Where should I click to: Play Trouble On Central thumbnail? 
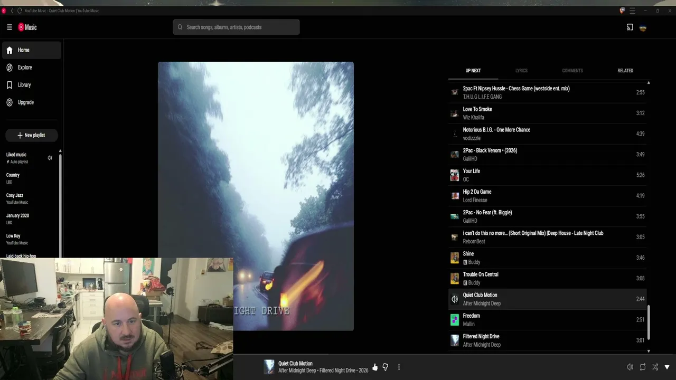(454, 278)
